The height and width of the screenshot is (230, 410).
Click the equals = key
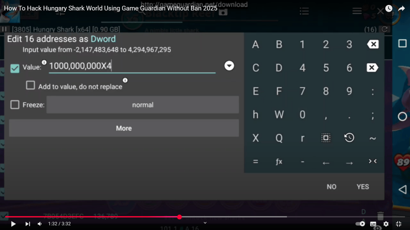255,162
